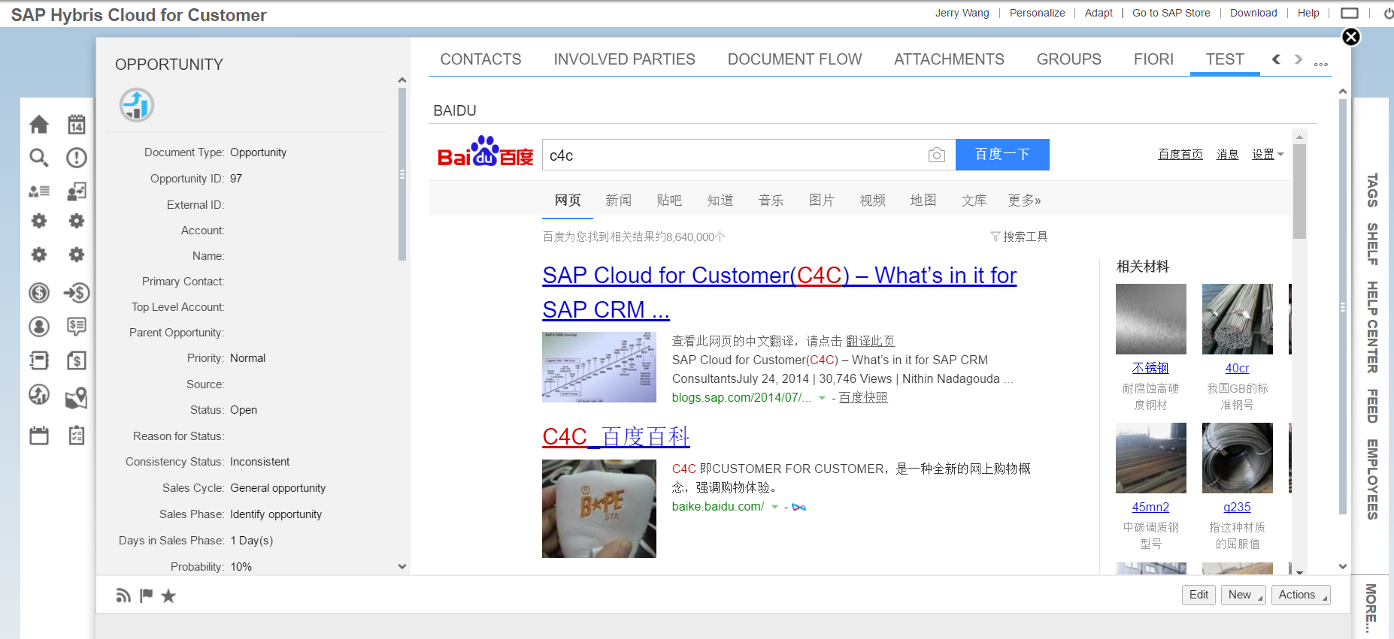
Task: Open the globe chart analysis icon
Action: (x=39, y=394)
